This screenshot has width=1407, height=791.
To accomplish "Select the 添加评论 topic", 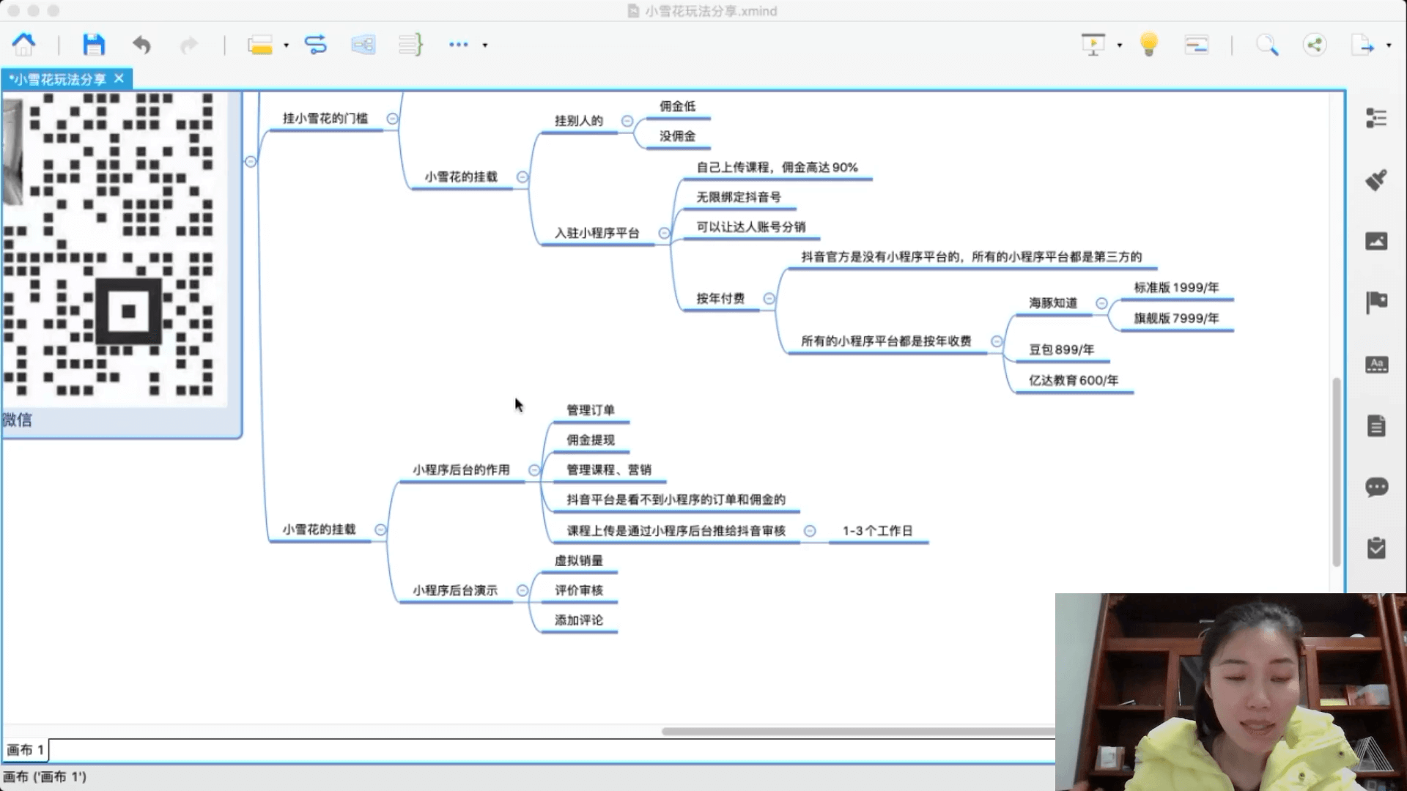I will click(579, 620).
